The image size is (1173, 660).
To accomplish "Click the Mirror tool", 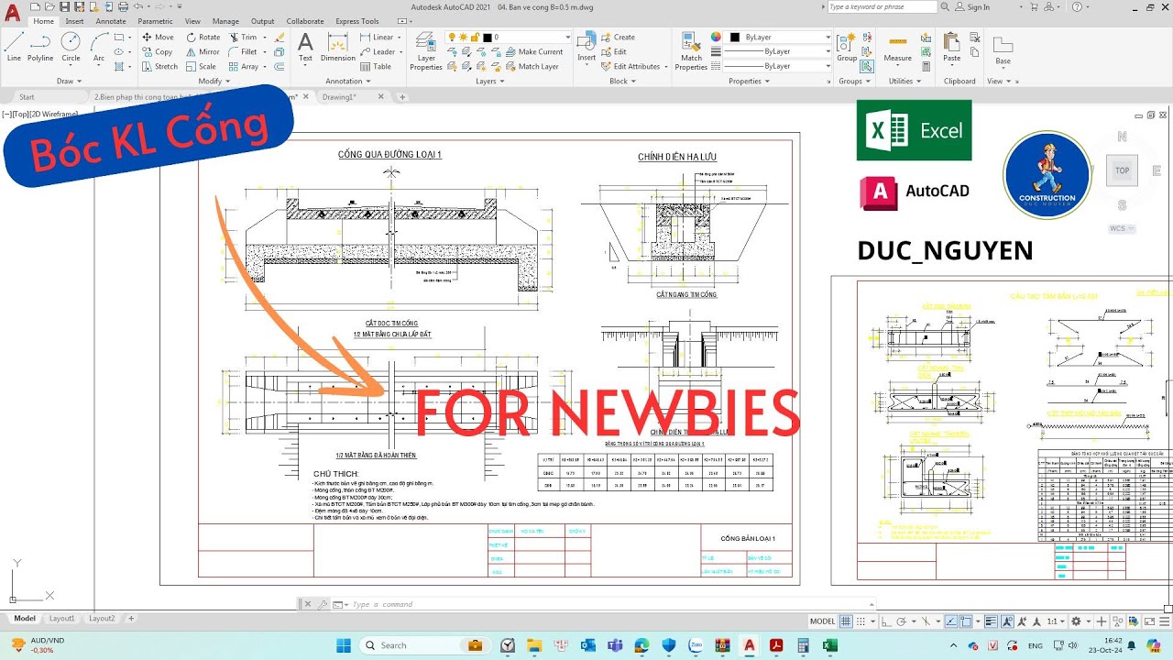I will point(203,52).
